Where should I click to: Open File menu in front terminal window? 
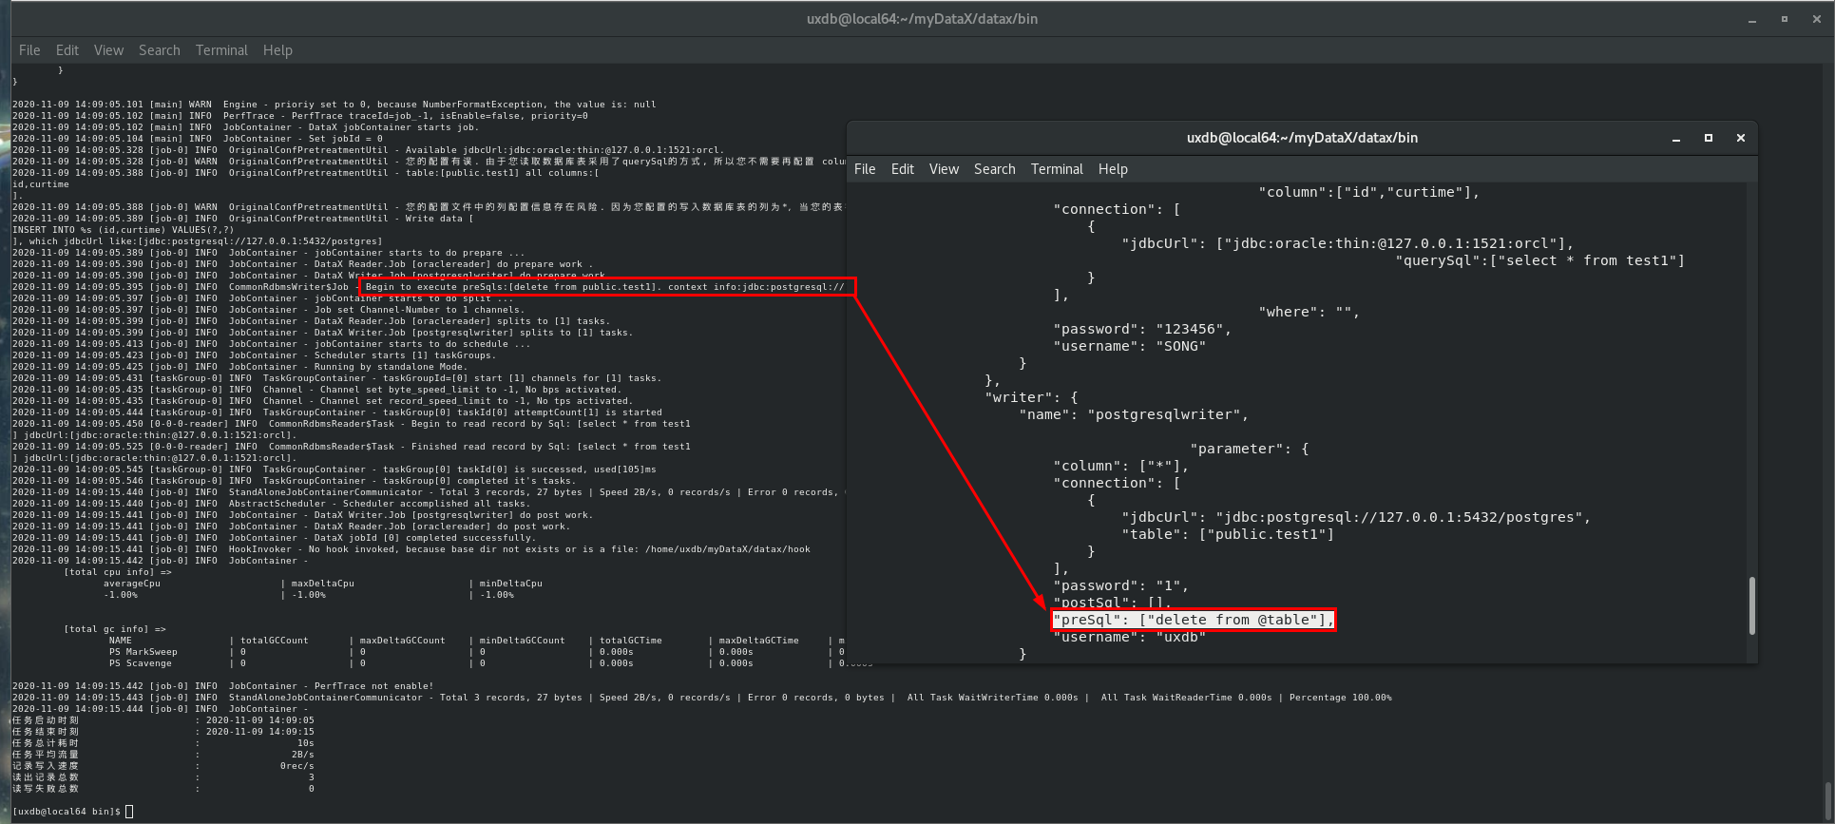[865, 169]
